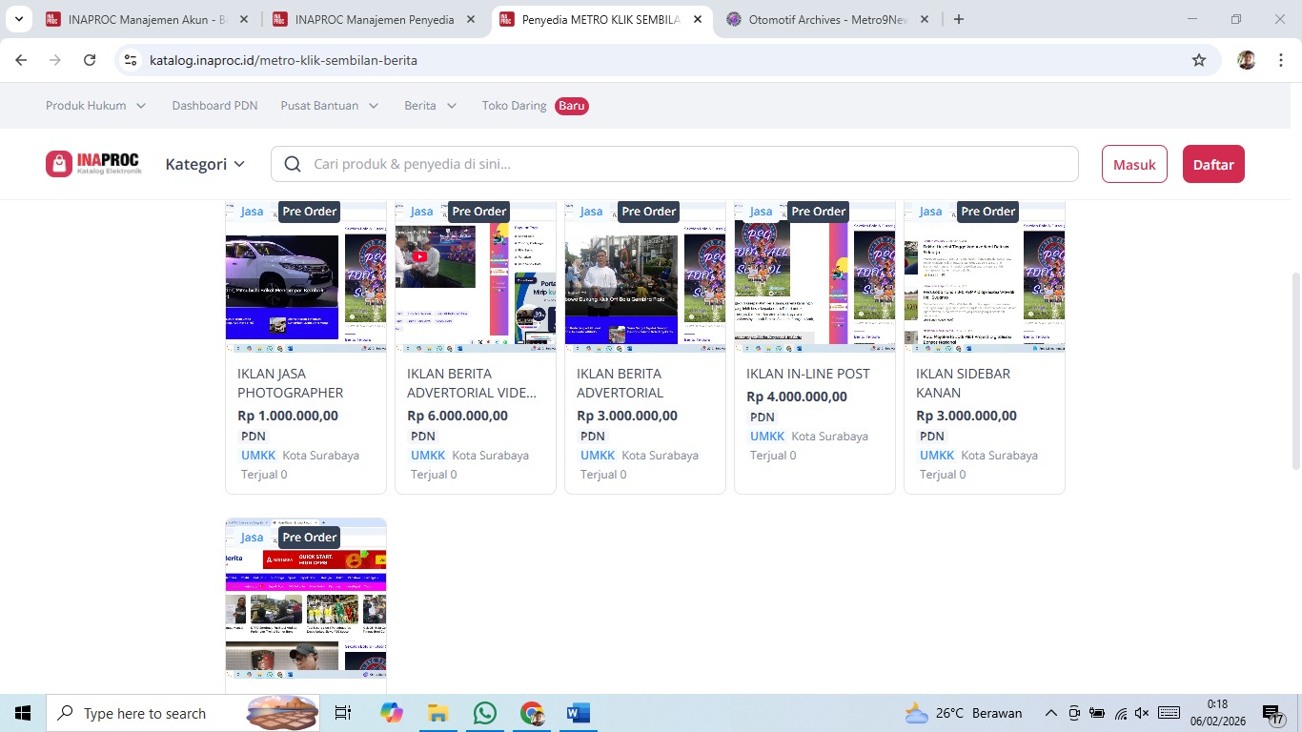
Task: Open the Rp 3.000.000,00 IKLAN BERITA ADVERTORIAL title
Action: tap(619, 383)
